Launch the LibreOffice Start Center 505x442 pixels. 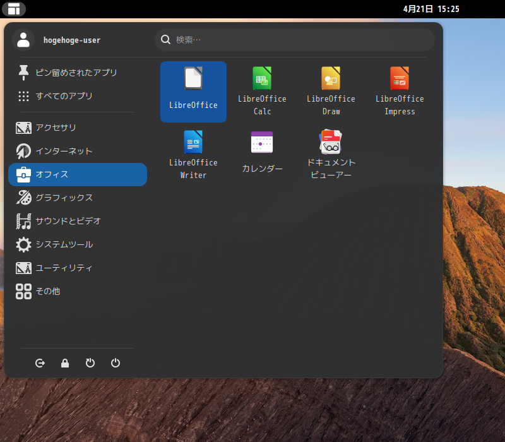pyautogui.click(x=193, y=91)
